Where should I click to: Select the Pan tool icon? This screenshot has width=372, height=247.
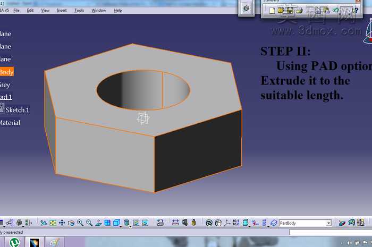(x=62, y=223)
